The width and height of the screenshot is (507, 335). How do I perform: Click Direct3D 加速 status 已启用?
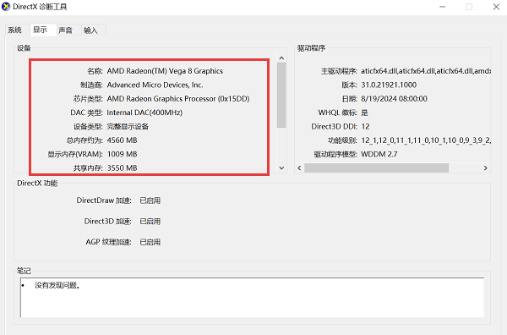click(150, 221)
